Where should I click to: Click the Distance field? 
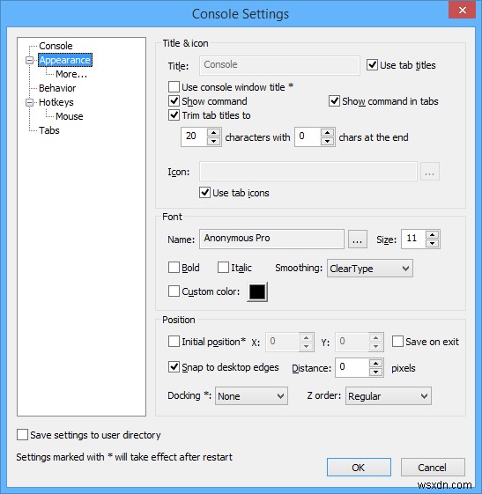tap(352, 367)
